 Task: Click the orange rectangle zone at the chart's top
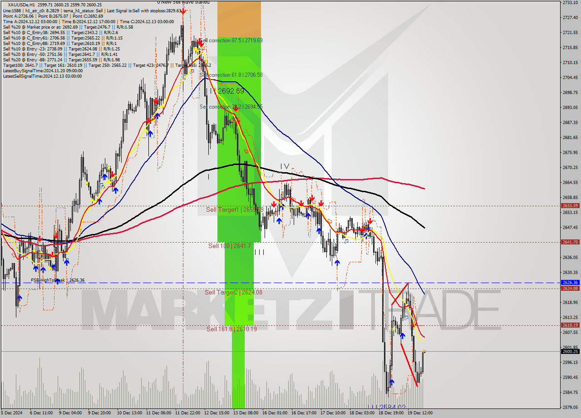tap(239, 19)
